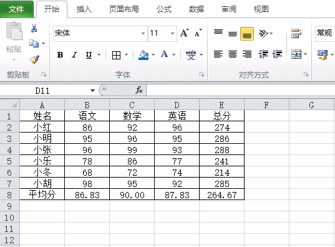Viewport: 335px width, 247px height.
Task: Align text left
Action: coord(218,54)
